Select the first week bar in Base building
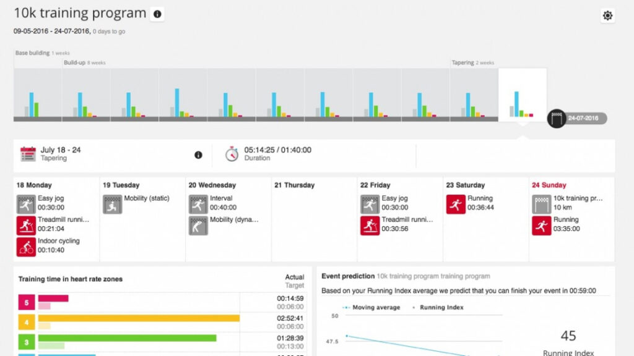The width and height of the screenshot is (634, 356). pos(37,95)
